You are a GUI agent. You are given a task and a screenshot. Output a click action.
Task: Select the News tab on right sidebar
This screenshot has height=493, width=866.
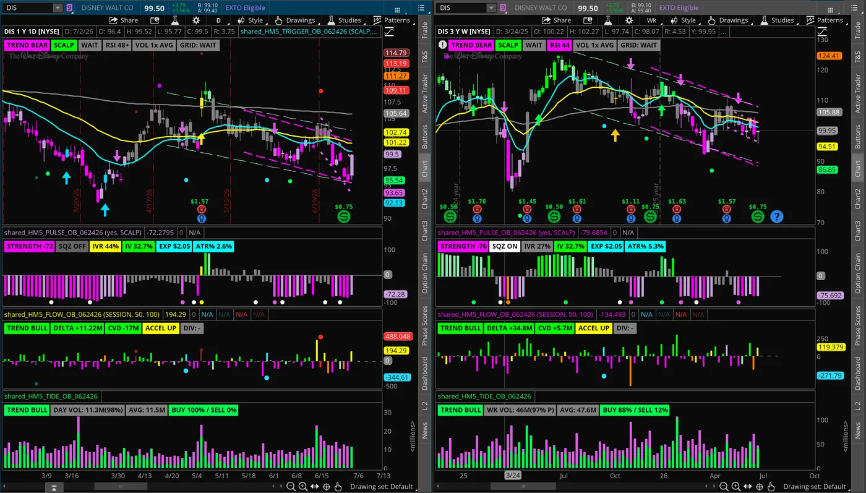click(x=857, y=429)
